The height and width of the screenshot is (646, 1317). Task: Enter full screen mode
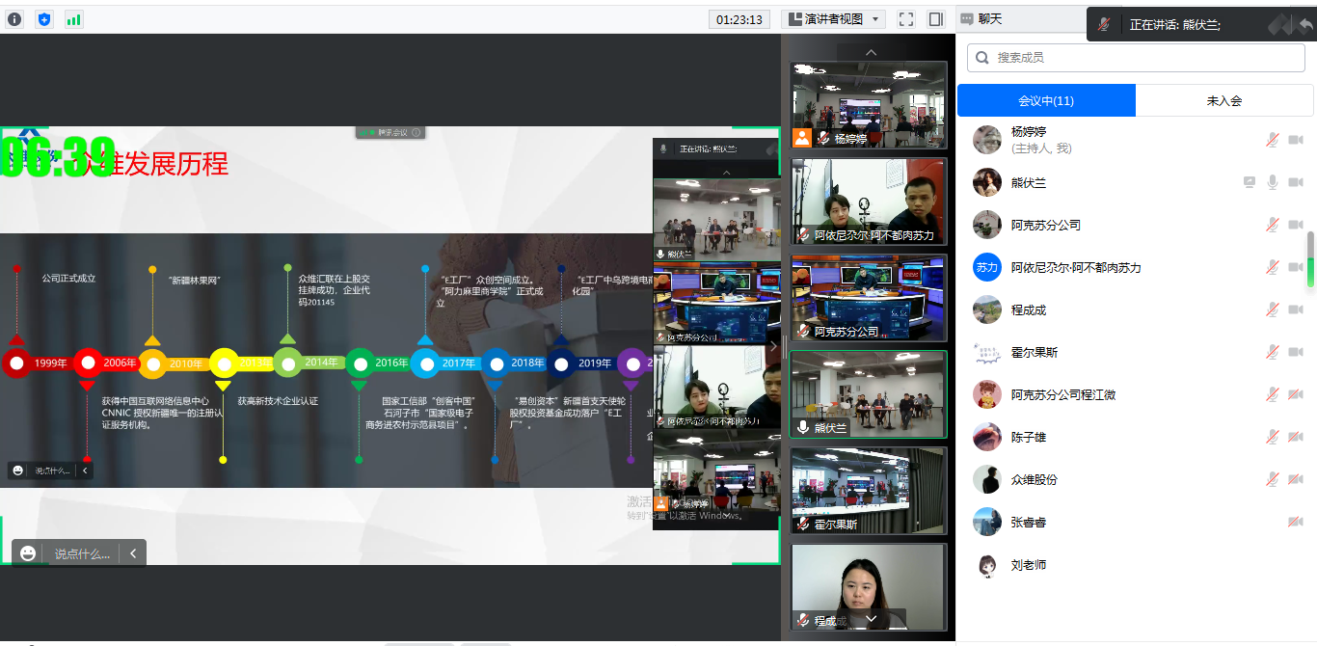906,19
